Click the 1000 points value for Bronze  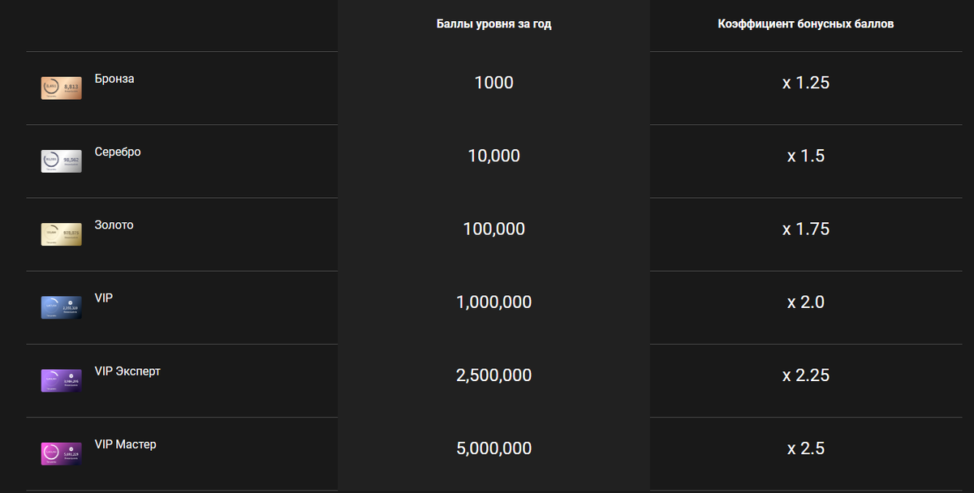[493, 83]
